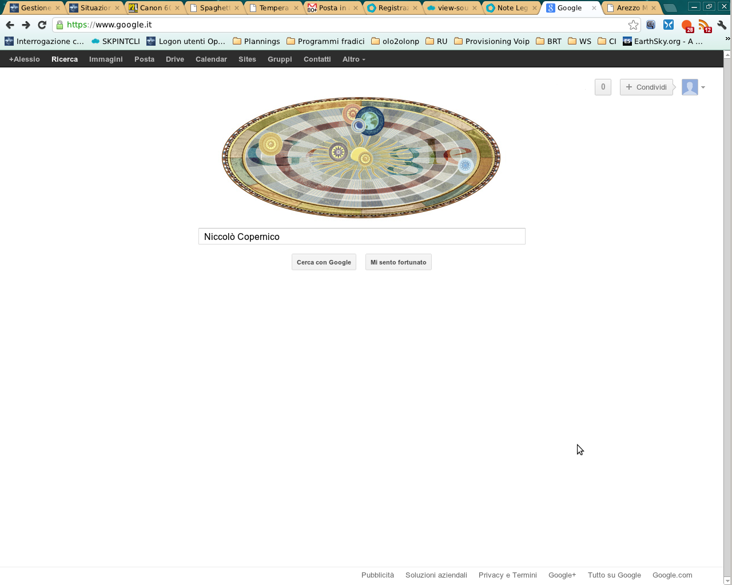The height and width of the screenshot is (585, 732).
Task: Open the RSS feed extension icon
Action: 705,26
